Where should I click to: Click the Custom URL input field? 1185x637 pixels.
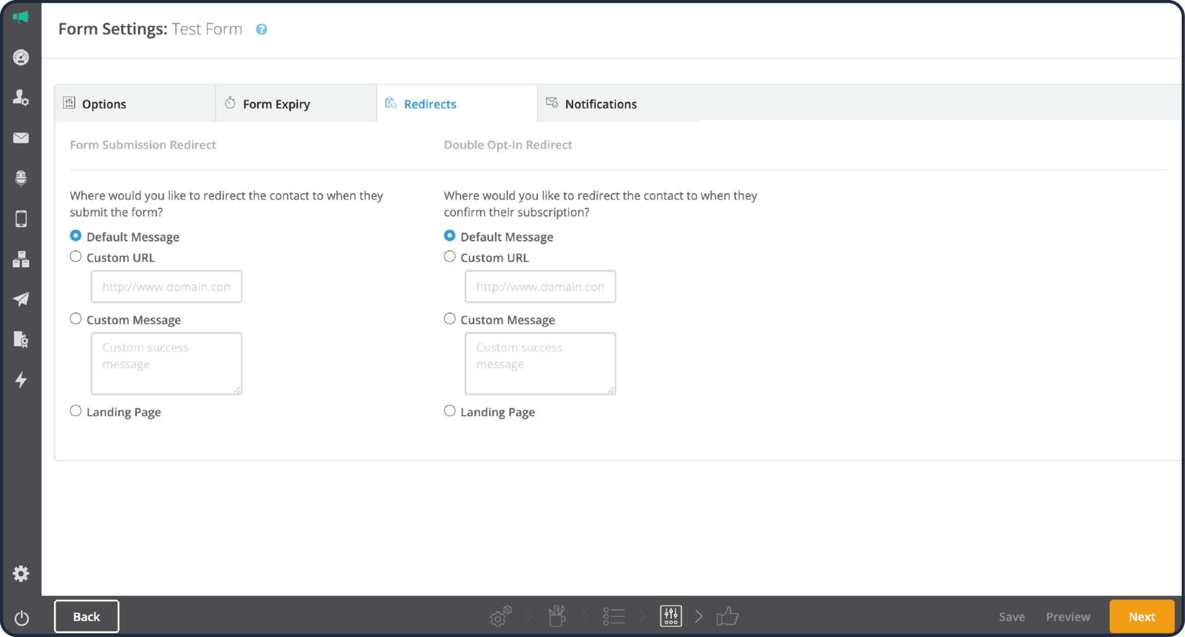click(166, 286)
